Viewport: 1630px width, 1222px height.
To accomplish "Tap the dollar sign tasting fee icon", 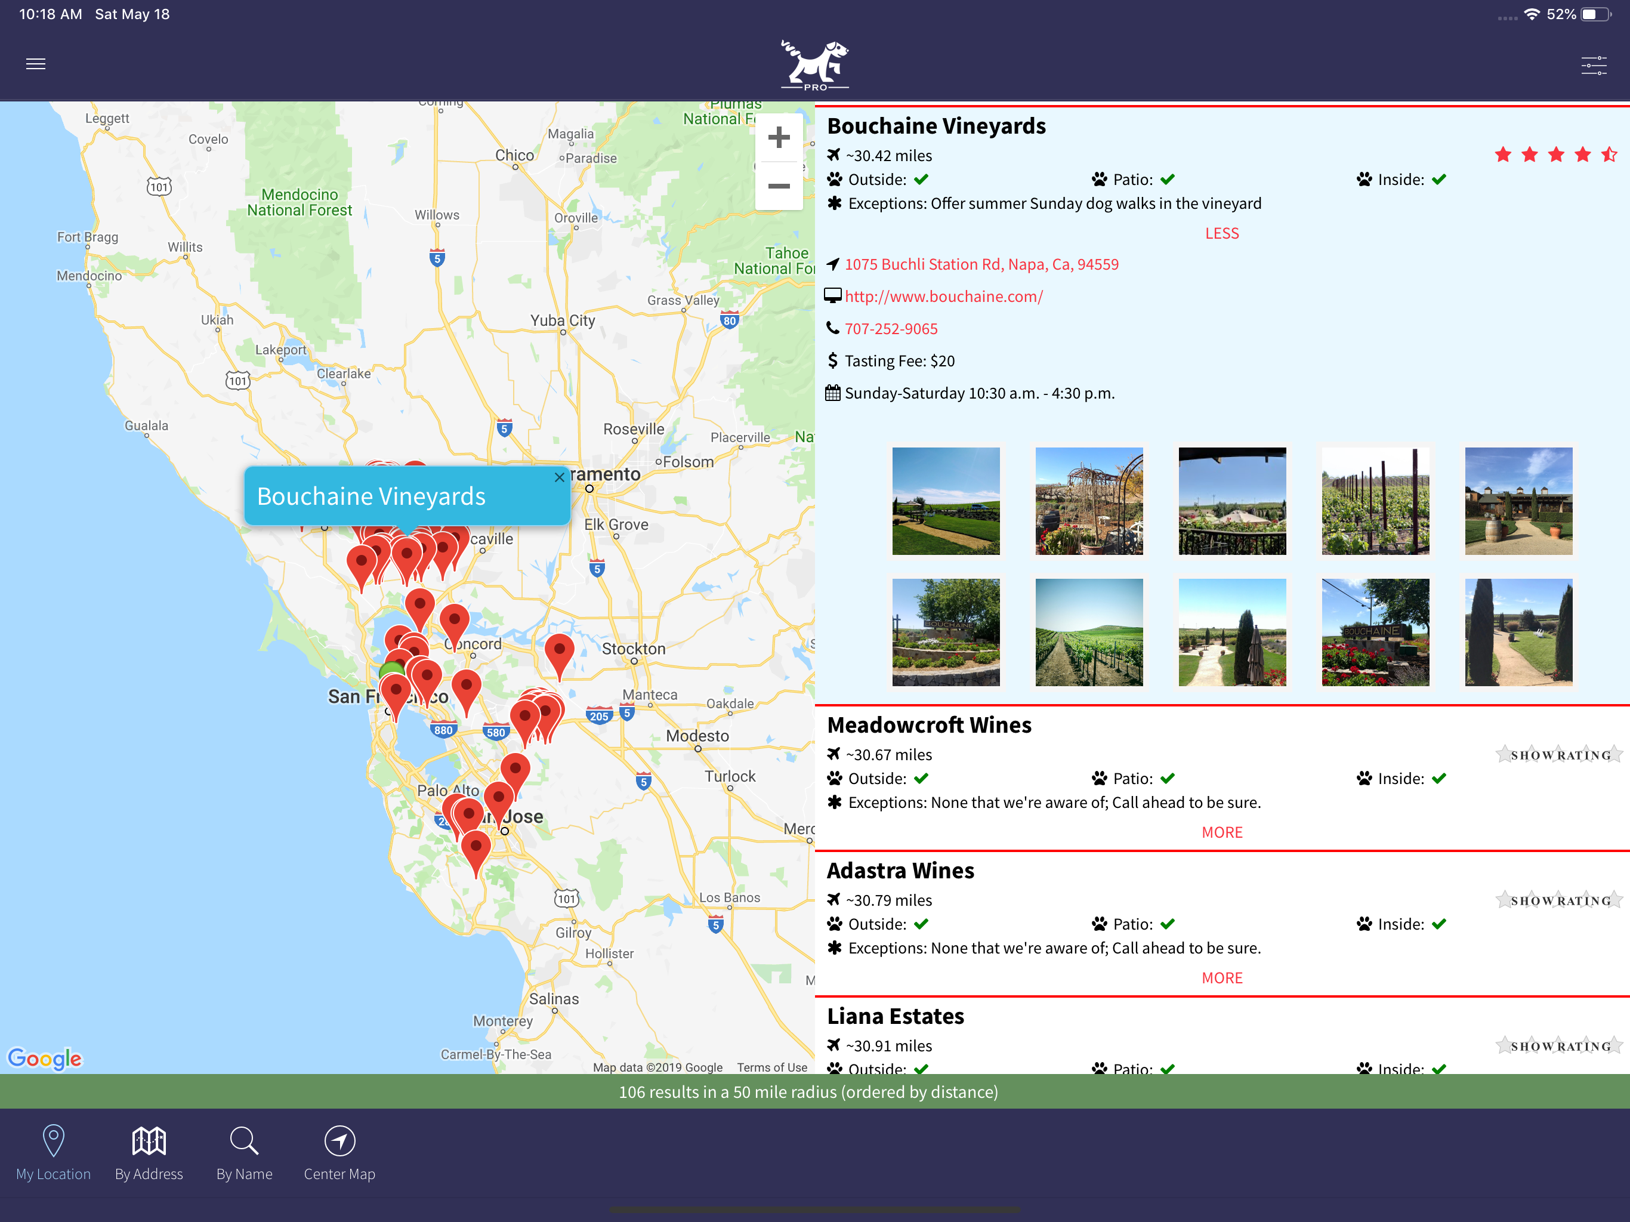I will (833, 360).
